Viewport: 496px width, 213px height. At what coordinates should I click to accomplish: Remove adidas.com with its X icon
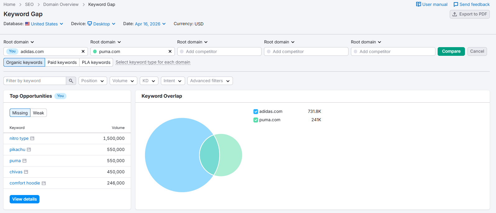pyautogui.click(x=83, y=51)
